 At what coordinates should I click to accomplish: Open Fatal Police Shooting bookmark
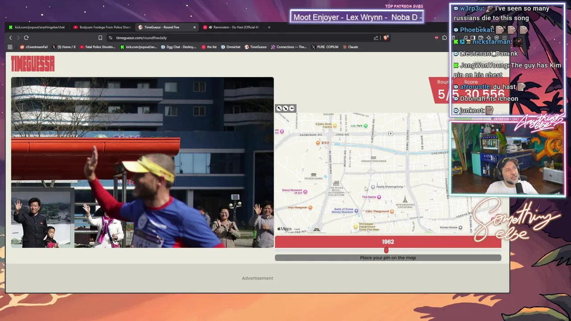pos(97,47)
